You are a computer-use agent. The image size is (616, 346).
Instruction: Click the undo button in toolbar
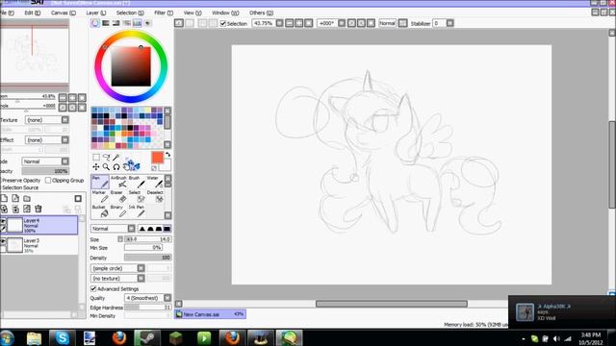point(179,23)
